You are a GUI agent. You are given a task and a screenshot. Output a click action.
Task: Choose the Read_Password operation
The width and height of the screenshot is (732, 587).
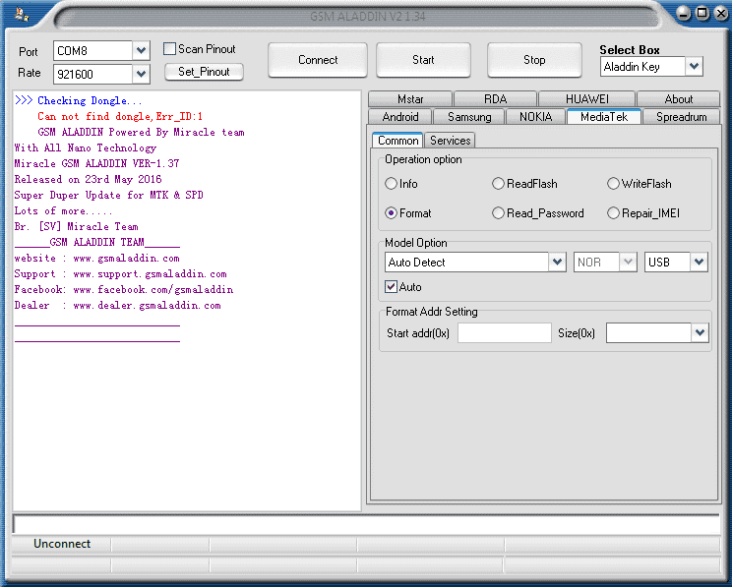(498, 212)
